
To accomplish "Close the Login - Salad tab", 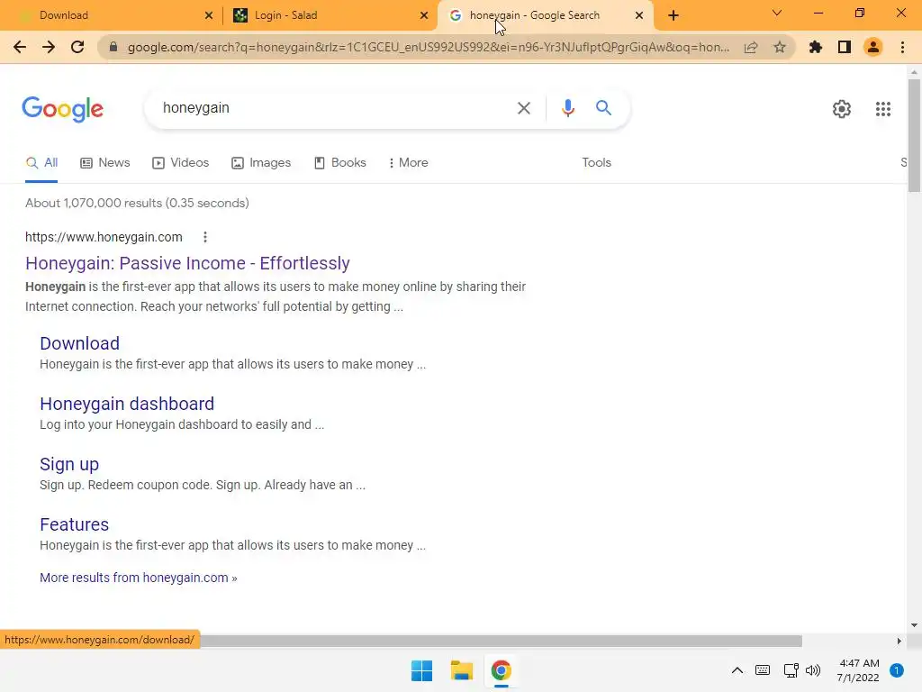I will 424,15.
